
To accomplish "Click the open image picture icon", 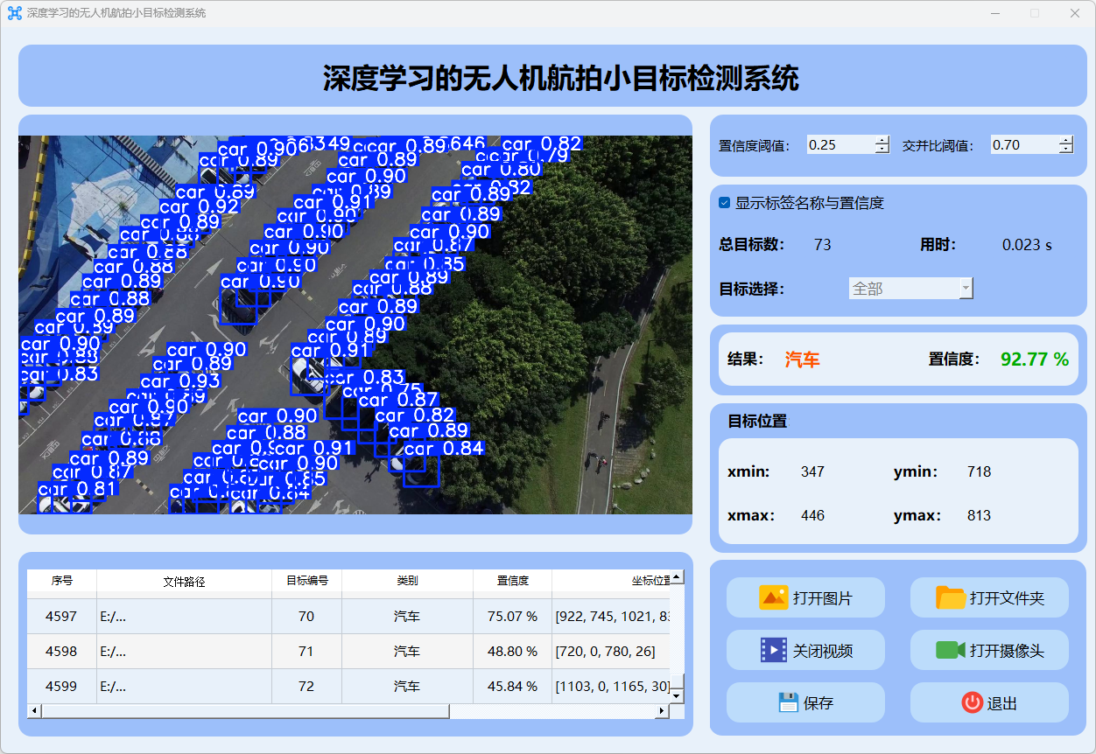I will tap(774, 598).
